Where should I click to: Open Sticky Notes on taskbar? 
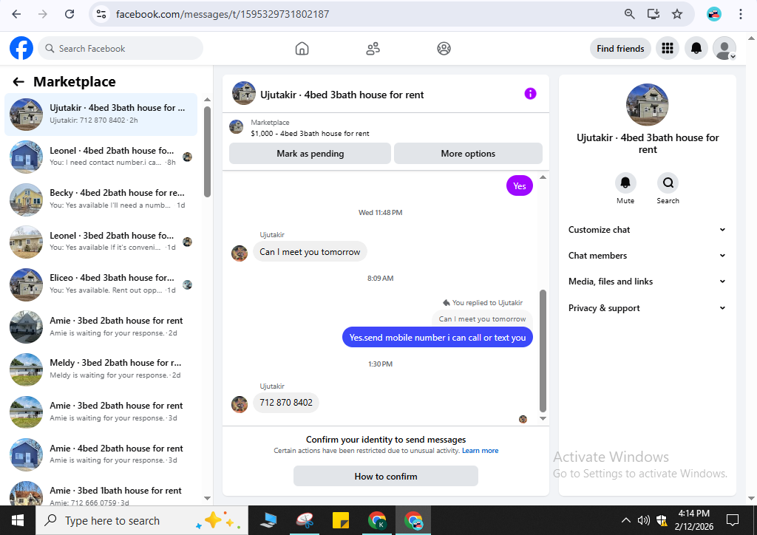pos(340,520)
